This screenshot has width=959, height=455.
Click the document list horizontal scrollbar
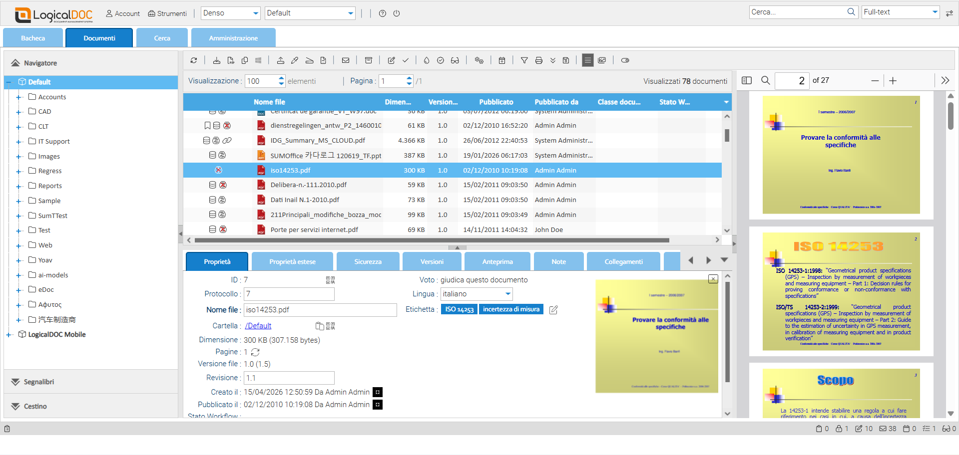tap(432, 240)
